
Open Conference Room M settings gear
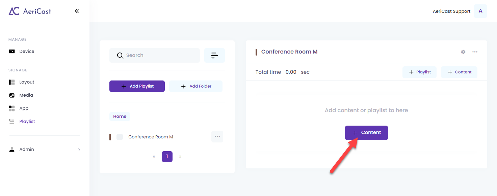[463, 52]
